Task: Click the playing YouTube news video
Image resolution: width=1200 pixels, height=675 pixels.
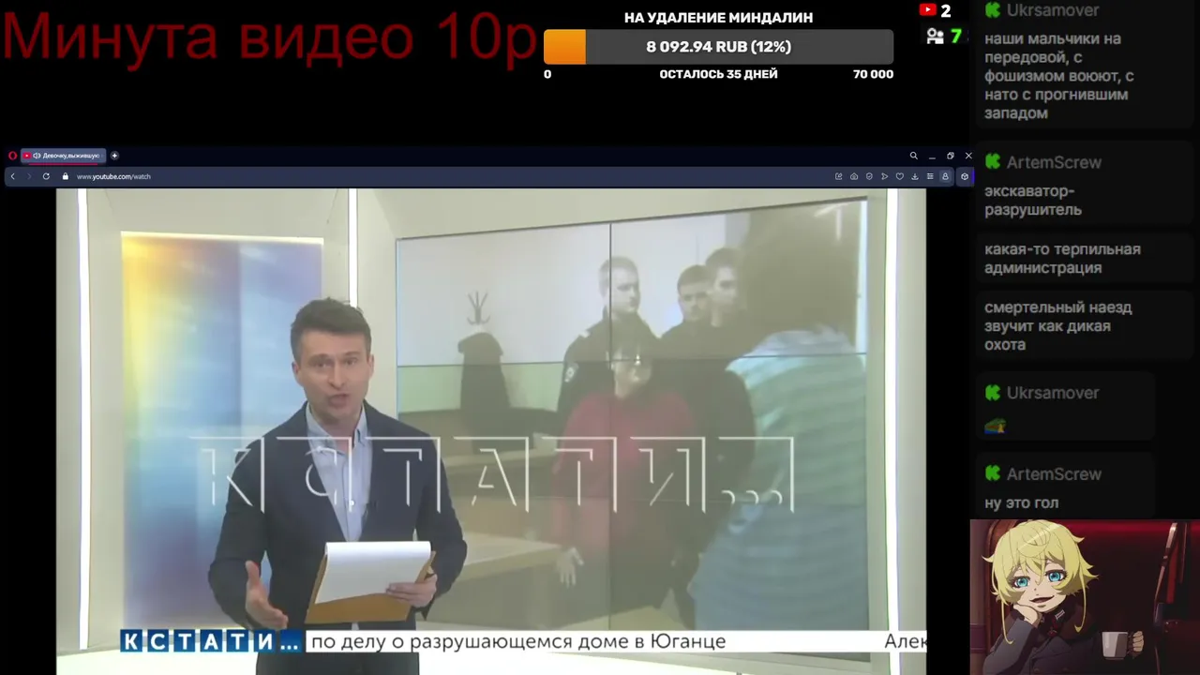Action: [491, 431]
